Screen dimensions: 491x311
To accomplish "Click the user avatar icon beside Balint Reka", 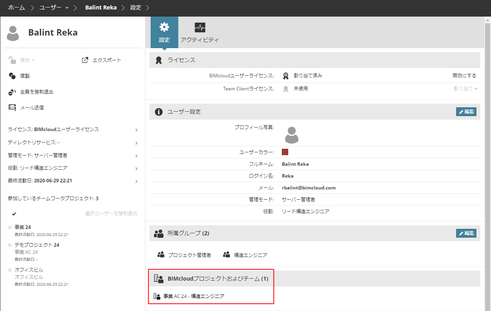I will (x=13, y=33).
